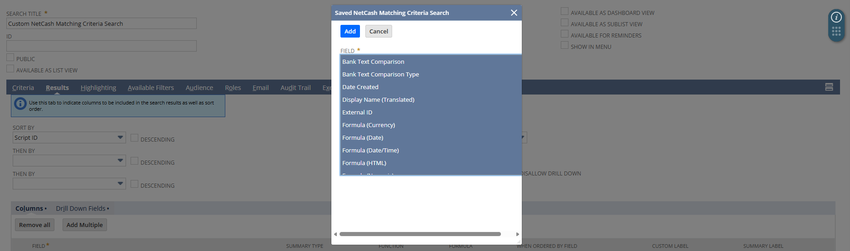This screenshot has width=850, height=251.
Task: Close the Saved NetCash Matching Criteria dialog
Action: [x=514, y=13]
